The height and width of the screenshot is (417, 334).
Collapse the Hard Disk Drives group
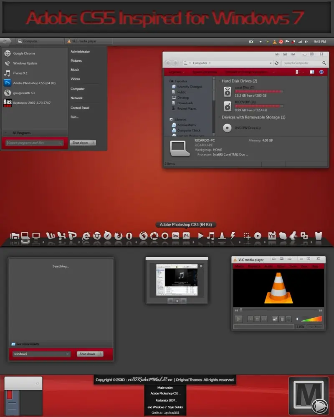[x=219, y=81]
